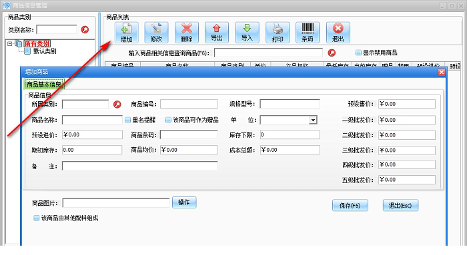Click the 一级批发价 input field

[x=407, y=120]
